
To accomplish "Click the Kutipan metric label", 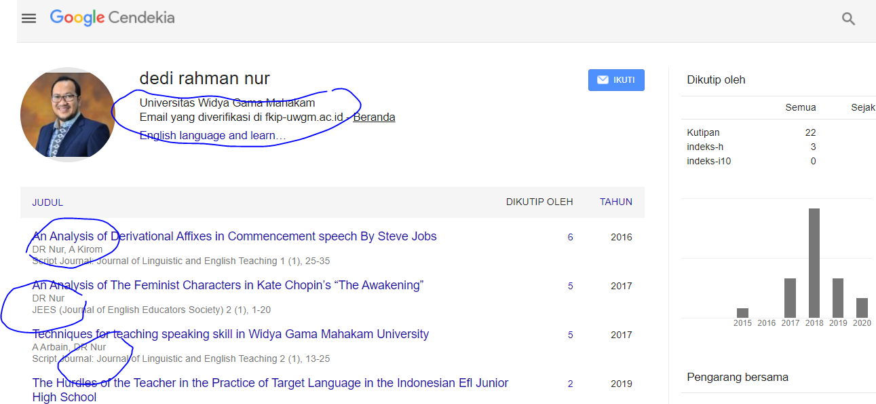I will coord(703,132).
